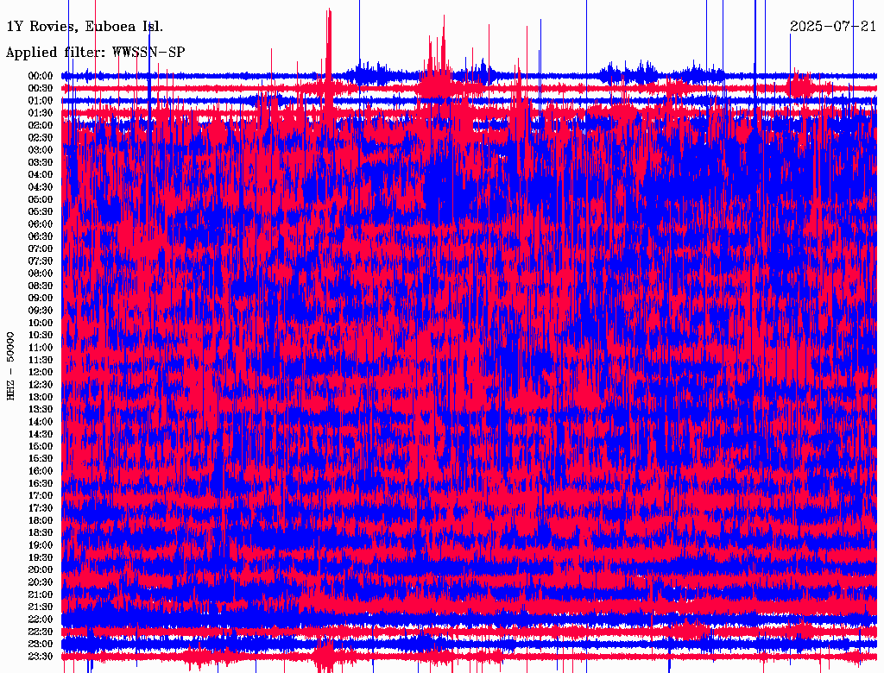
Task: Click the 18:30 time label
Action: pyautogui.click(x=41, y=532)
